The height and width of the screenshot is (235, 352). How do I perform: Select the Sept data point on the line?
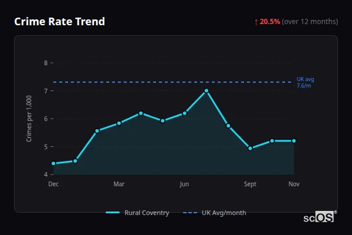(250, 149)
